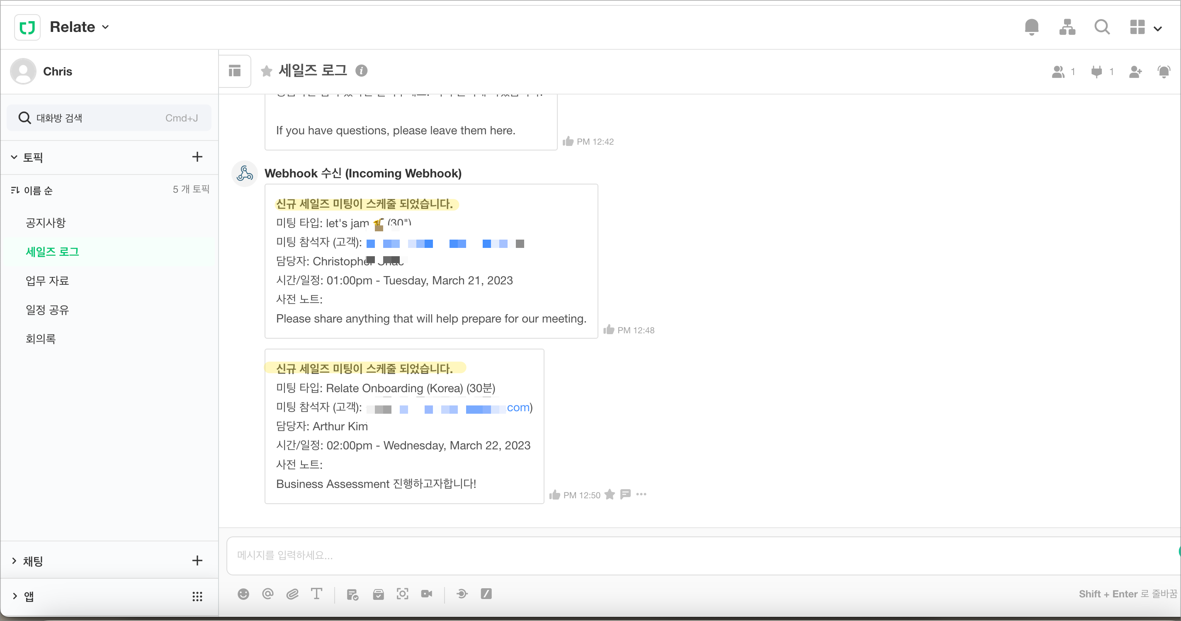
Task: Select the 회의록 topic
Action: click(x=40, y=339)
